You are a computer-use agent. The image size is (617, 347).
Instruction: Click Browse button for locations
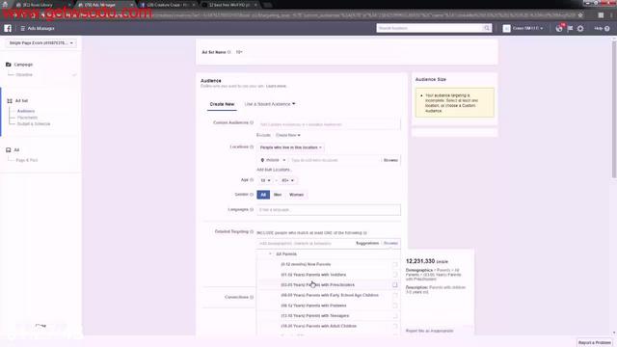pyautogui.click(x=390, y=160)
